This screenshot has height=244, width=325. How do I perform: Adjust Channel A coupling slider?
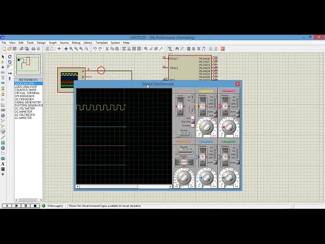pyautogui.click(x=215, y=102)
